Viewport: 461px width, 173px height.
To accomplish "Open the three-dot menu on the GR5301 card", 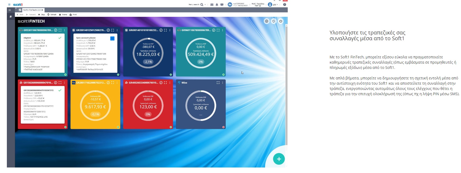I will click(64, 30).
